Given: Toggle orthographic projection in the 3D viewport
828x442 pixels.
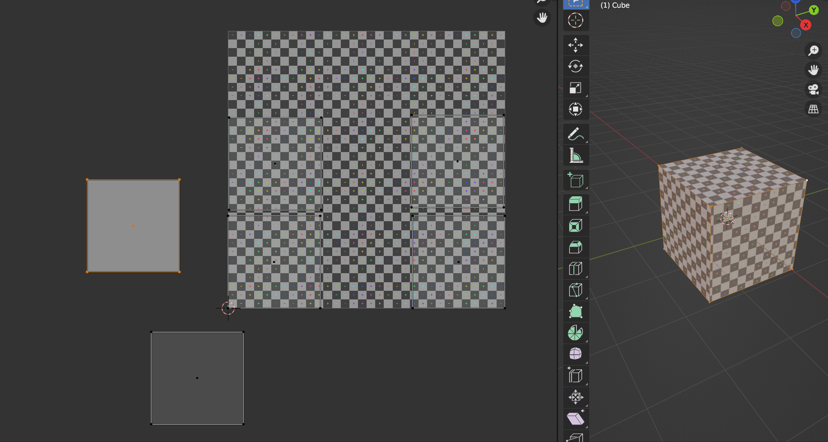Looking at the screenshot, I should (x=813, y=109).
